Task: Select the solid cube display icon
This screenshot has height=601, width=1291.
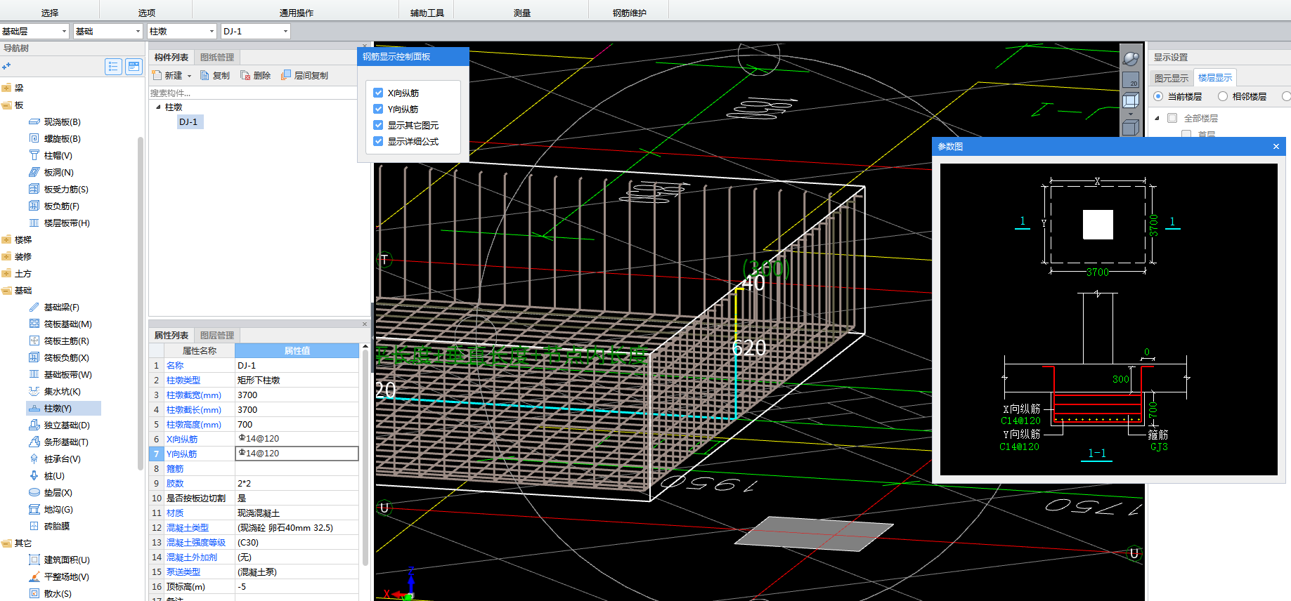Action: point(1130,127)
